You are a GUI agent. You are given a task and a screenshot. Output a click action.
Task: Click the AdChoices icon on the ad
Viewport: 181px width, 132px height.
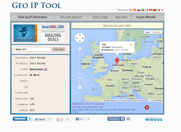click(x=162, y=103)
